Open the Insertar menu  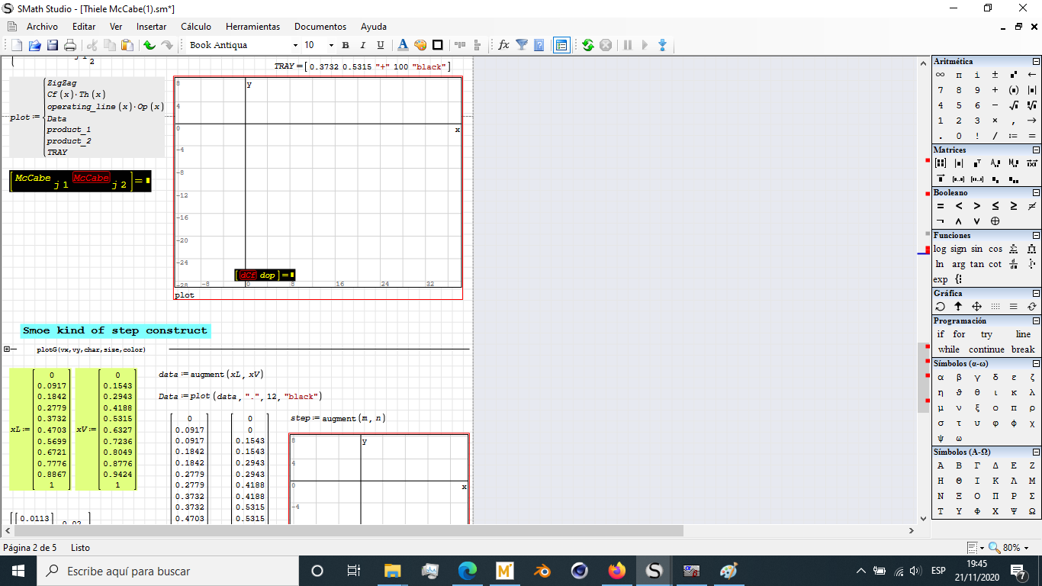[x=151, y=27]
